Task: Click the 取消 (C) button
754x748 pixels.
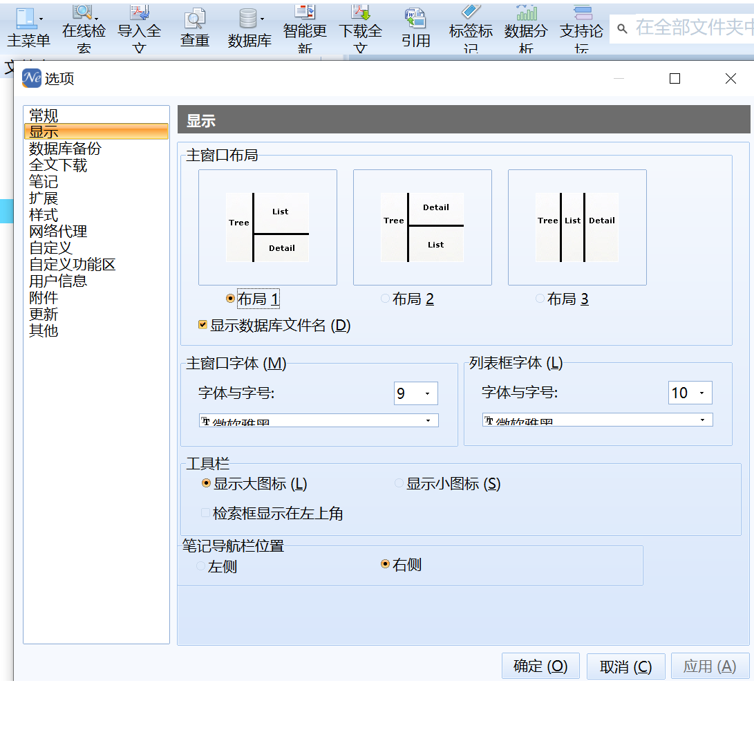Action: 625,666
